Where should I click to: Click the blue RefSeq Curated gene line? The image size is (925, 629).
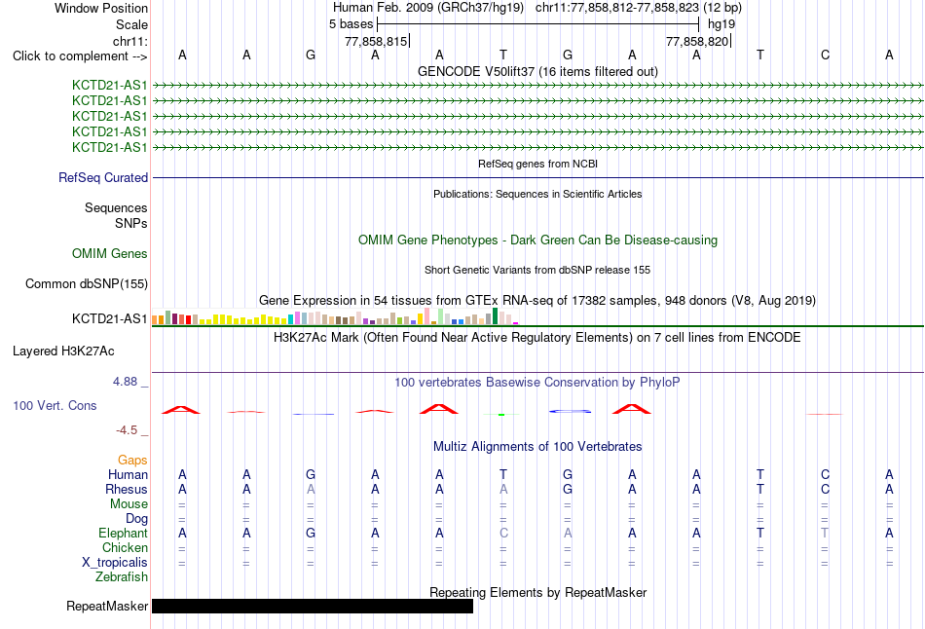[x=538, y=177]
